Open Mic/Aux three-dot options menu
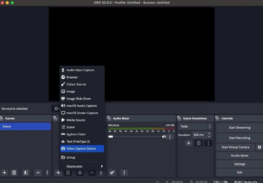263x183 pixels. click(170, 137)
